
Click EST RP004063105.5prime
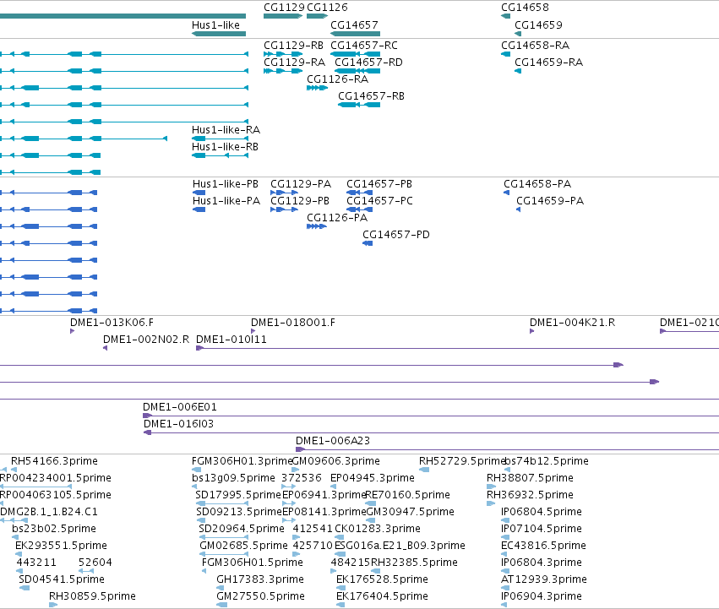(x=56, y=495)
